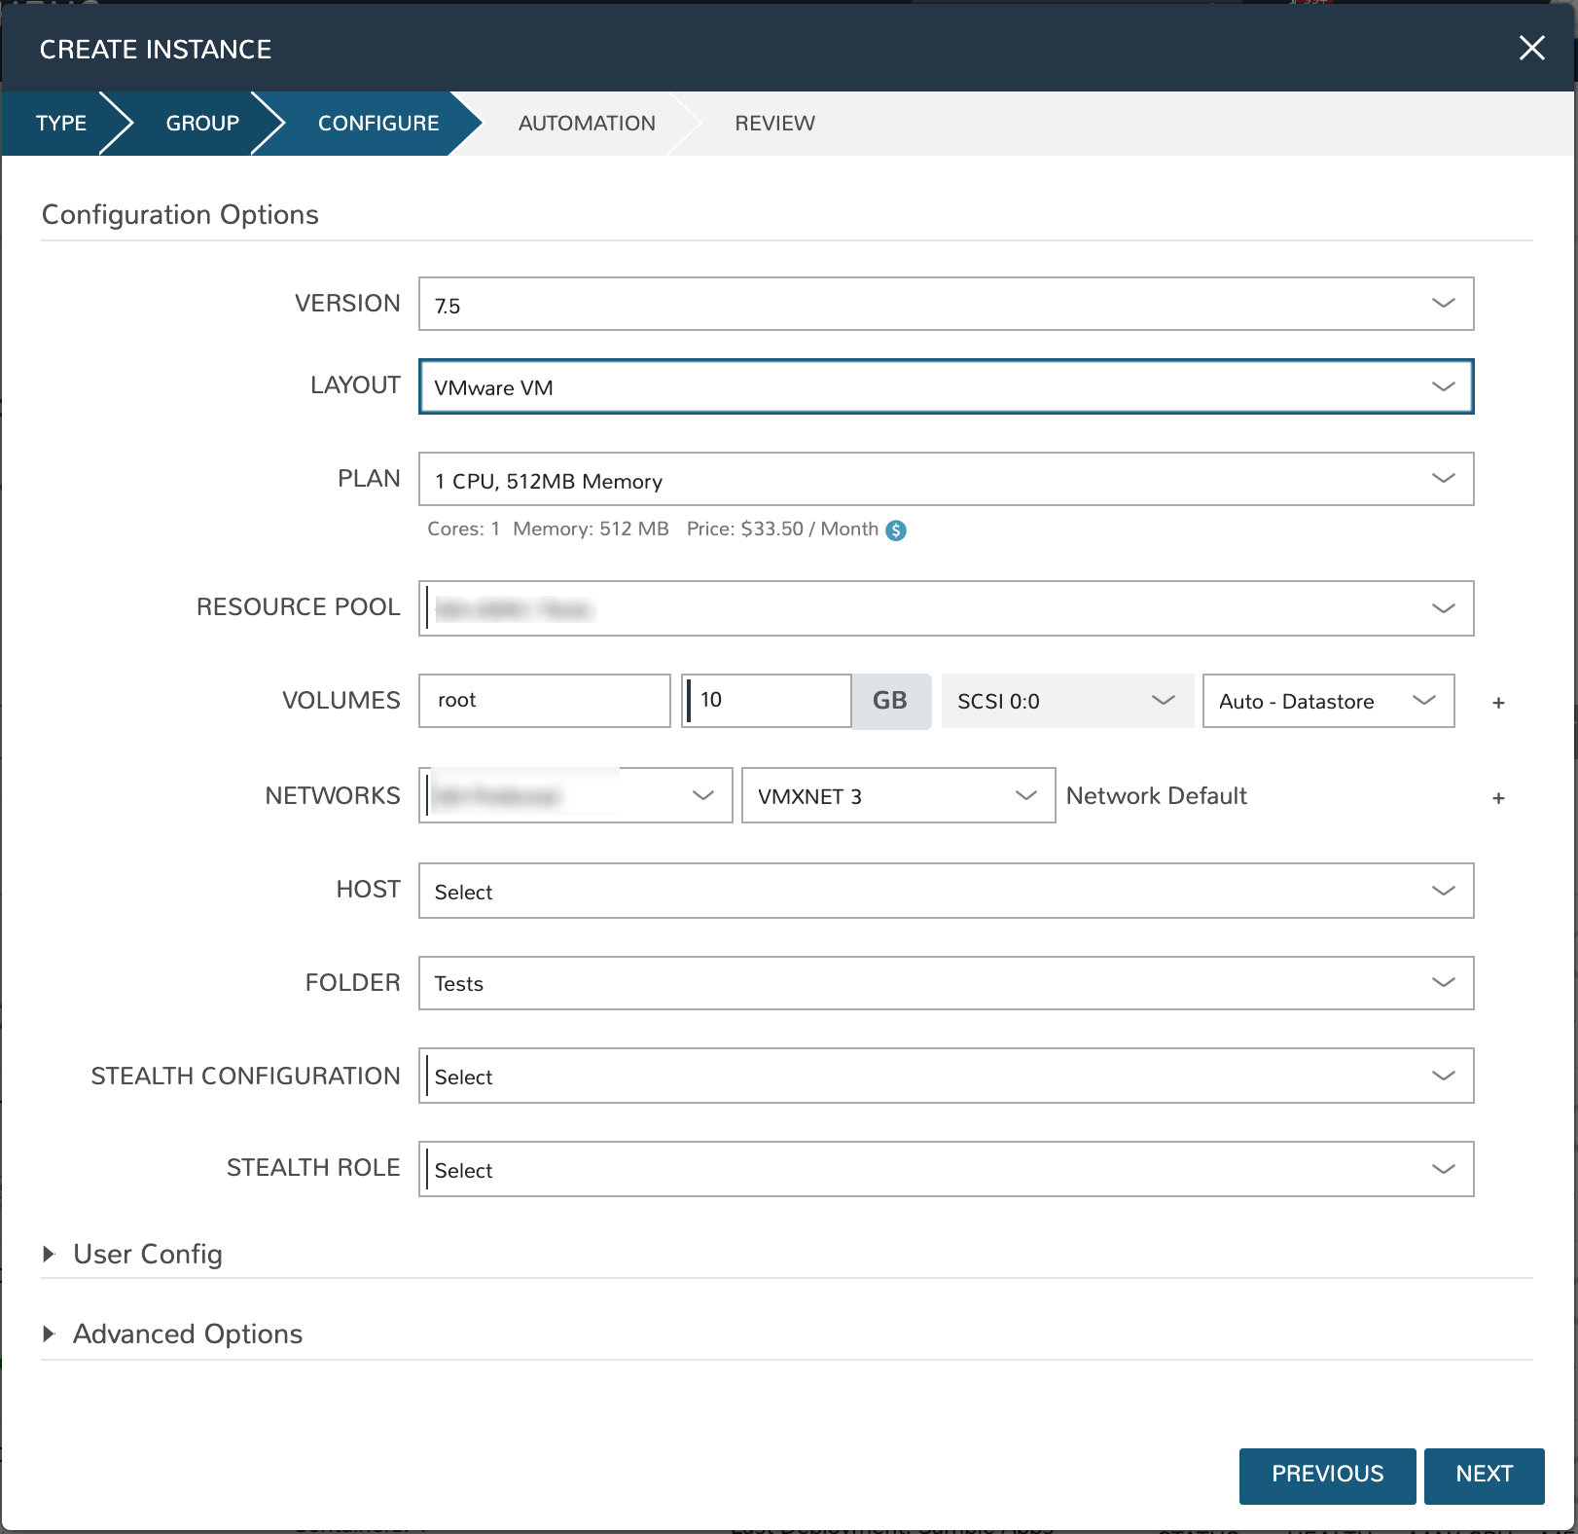The height and width of the screenshot is (1534, 1578).
Task: Go to the Type wizard step
Action: click(61, 124)
